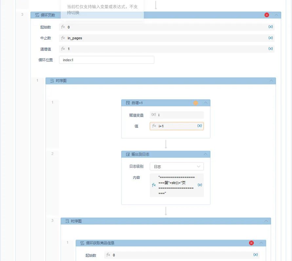This screenshot has width=292, height=261.
Task: Click variable (x) icon in 值 field
Action: point(199,126)
